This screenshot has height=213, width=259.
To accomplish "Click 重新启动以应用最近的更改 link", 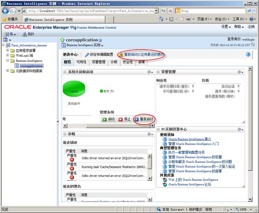I will (144, 55).
